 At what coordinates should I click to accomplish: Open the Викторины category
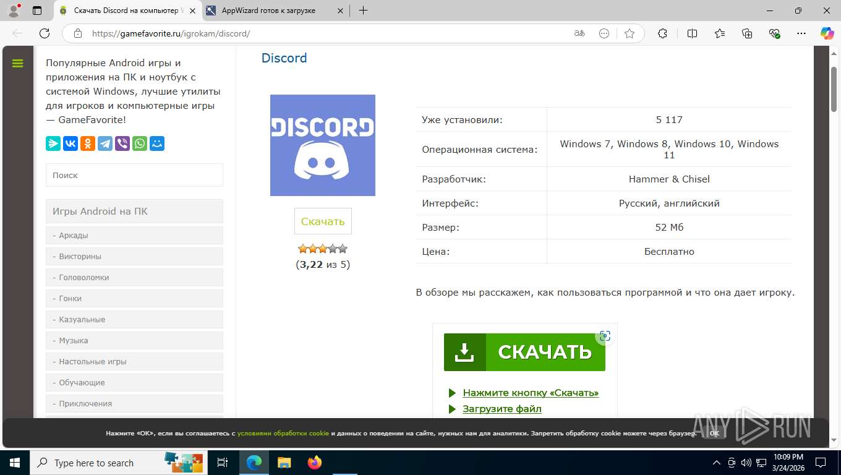(134, 256)
